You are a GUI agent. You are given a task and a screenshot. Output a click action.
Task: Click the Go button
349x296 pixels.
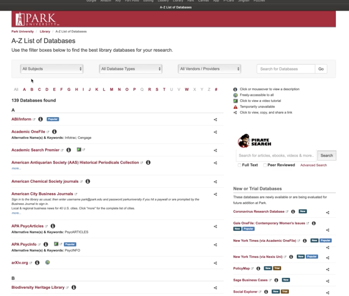[x=321, y=69]
